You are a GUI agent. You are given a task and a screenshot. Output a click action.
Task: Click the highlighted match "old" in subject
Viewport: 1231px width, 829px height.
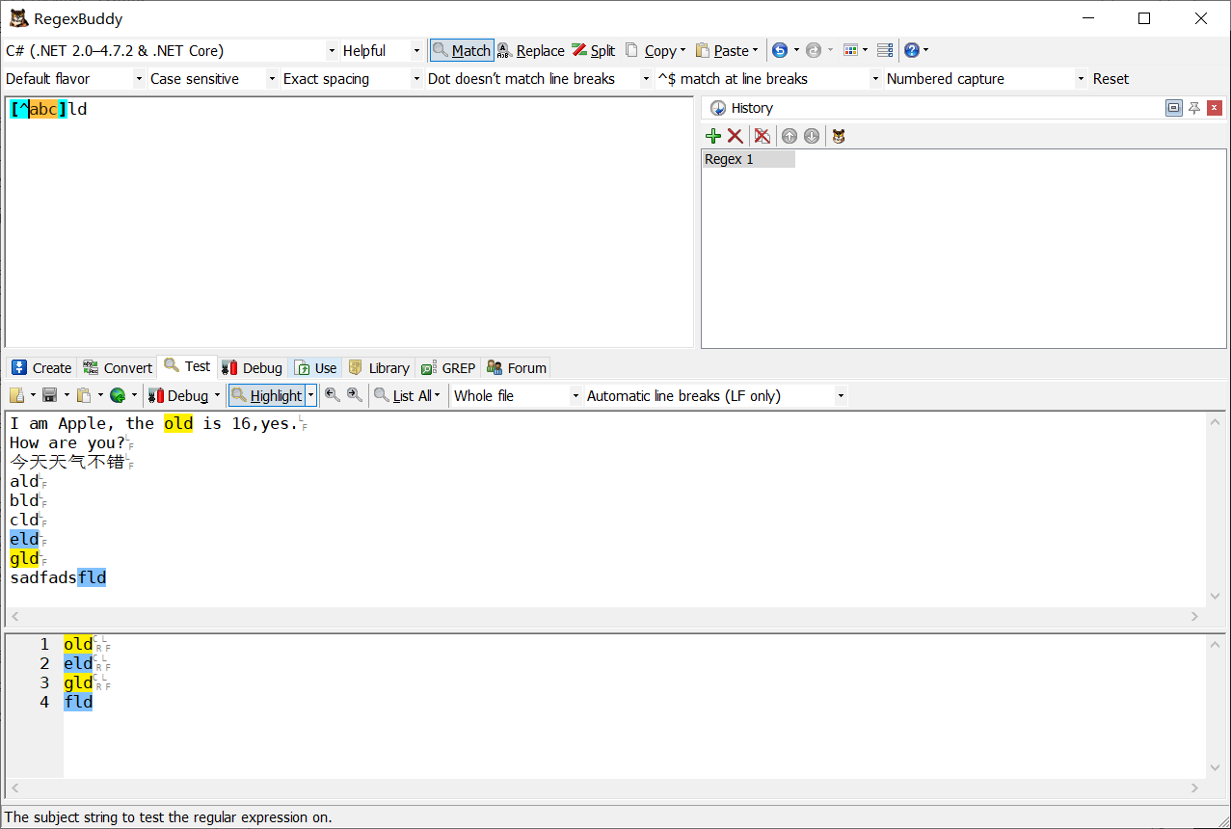coord(178,423)
